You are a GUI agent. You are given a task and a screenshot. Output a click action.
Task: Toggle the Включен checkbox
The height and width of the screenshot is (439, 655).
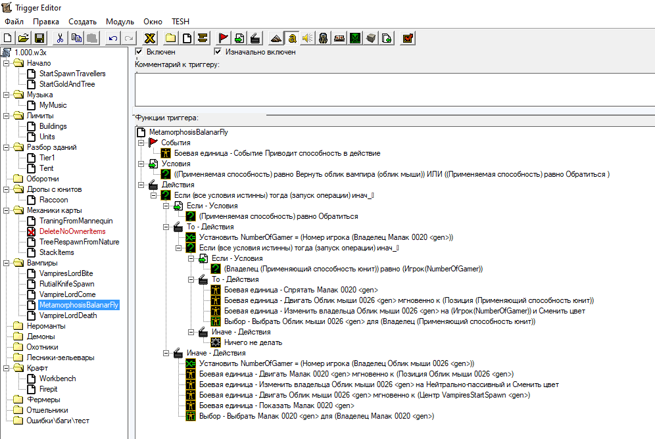point(139,52)
